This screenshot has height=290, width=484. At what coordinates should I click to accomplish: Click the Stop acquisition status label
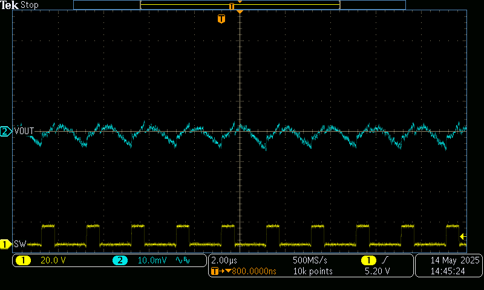pos(30,5)
